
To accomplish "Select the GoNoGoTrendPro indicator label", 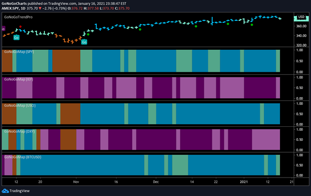I will point(18,17).
